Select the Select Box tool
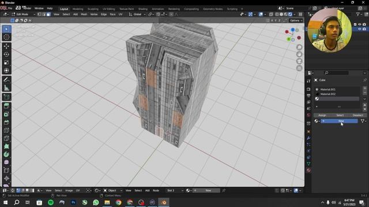Viewport: 369px width, 207px height. [x=6, y=29]
